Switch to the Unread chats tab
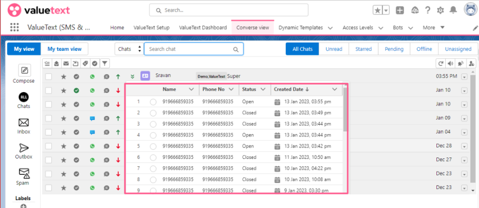The image size is (479, 208). click(334, 49)
